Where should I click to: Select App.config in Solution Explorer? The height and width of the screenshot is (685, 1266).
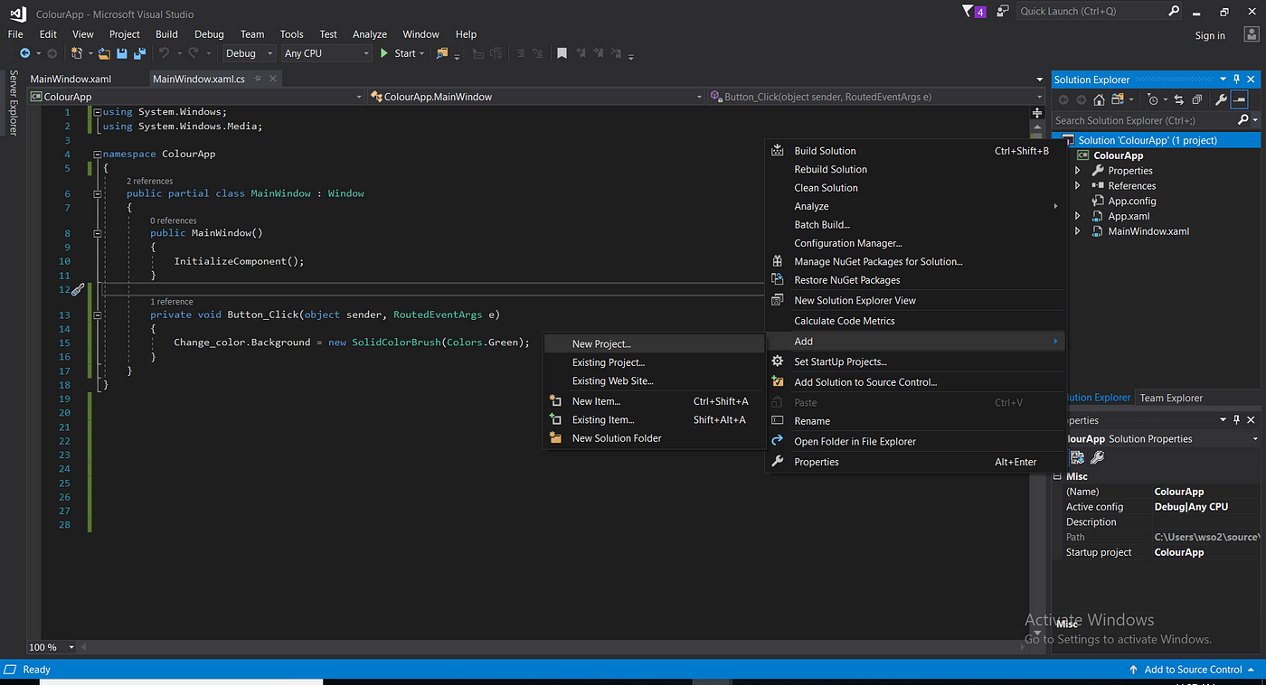1132,202
